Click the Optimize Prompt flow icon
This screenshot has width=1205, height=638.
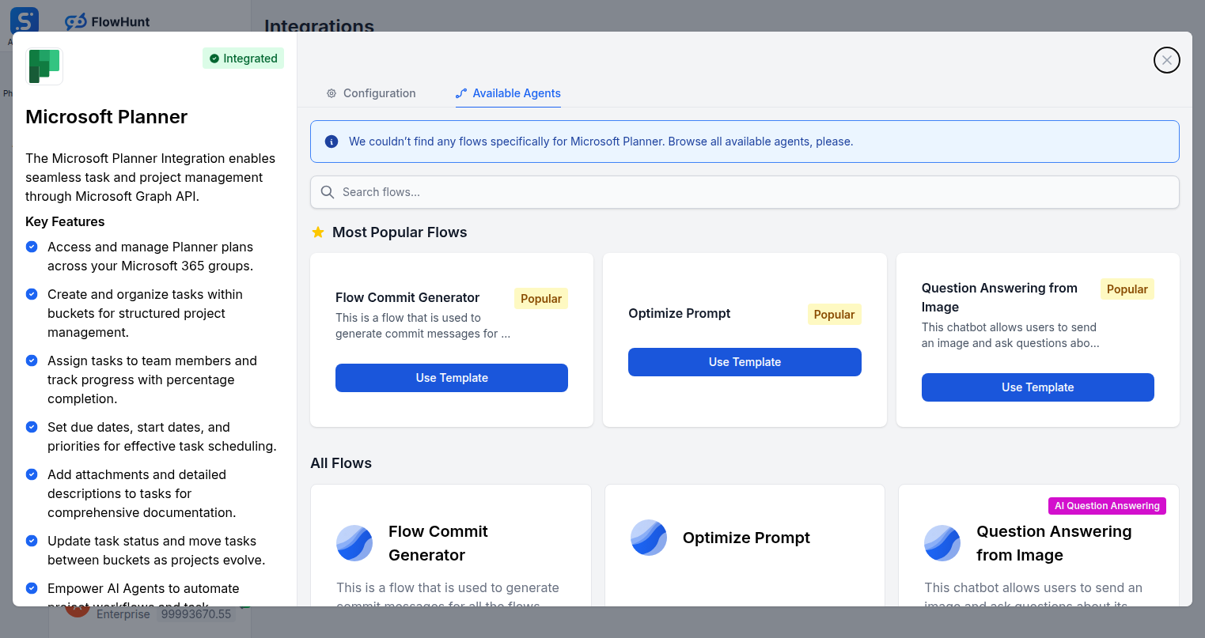pos(648,538)
